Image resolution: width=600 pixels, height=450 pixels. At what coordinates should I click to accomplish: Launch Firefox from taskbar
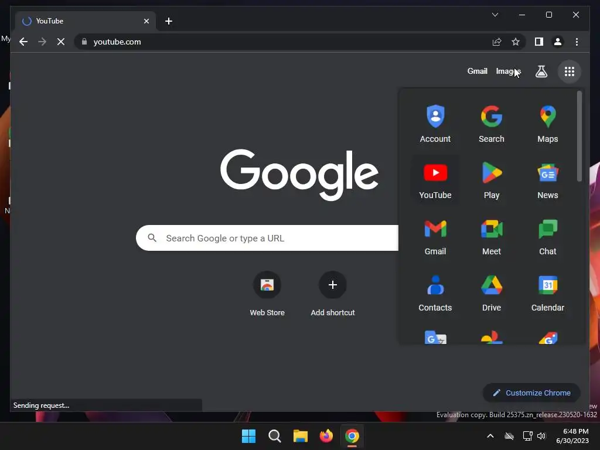pos(326,436)
